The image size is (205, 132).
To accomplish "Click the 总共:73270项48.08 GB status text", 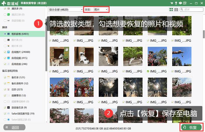I will [x=89, y=128].
